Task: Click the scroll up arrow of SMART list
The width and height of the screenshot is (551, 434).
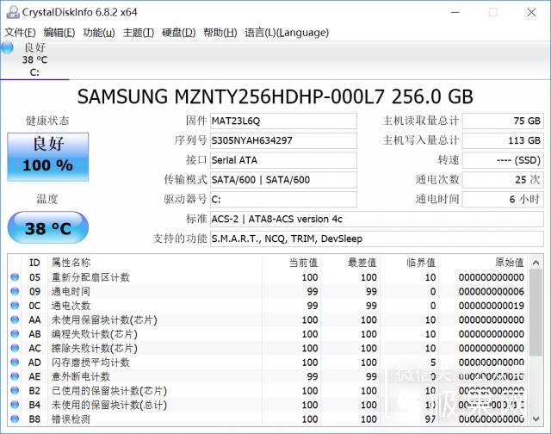Action: [536, 262]
